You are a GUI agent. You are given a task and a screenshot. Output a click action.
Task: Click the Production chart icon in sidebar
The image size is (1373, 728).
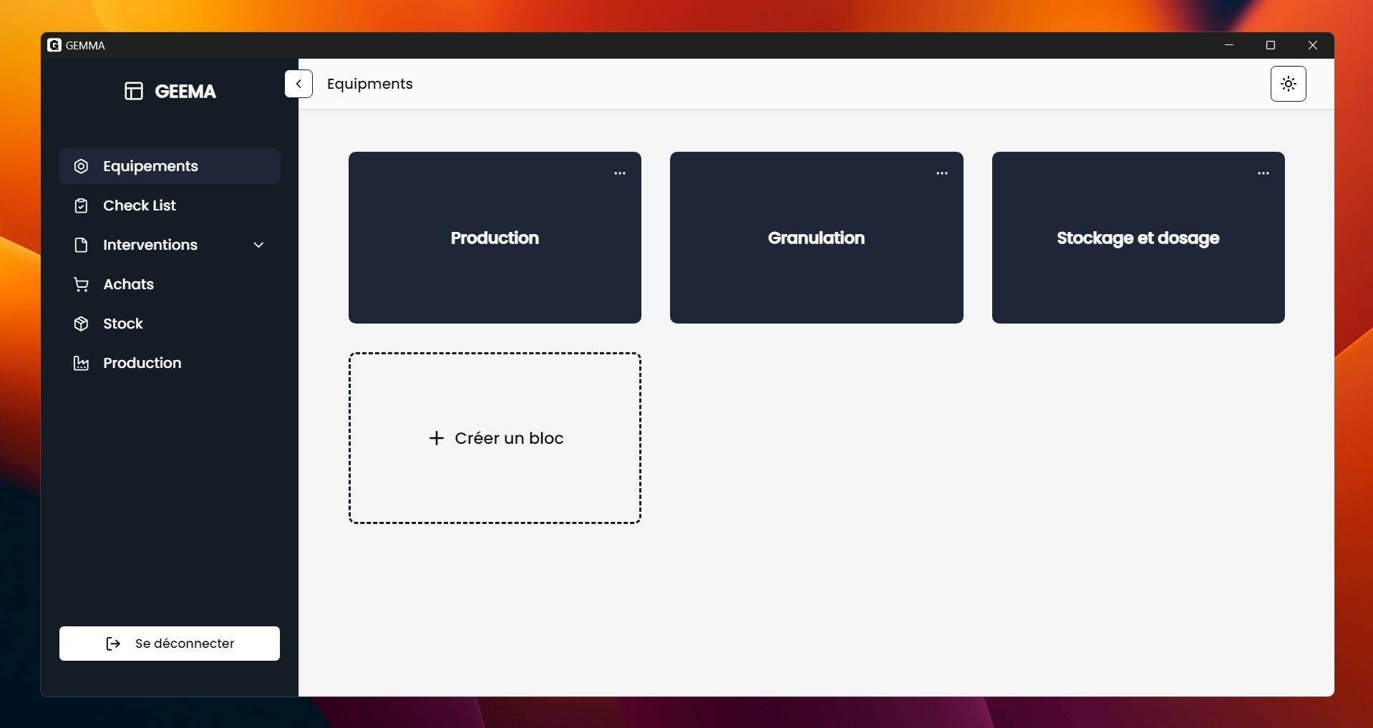pyautogui.click(x=81, y=363)
